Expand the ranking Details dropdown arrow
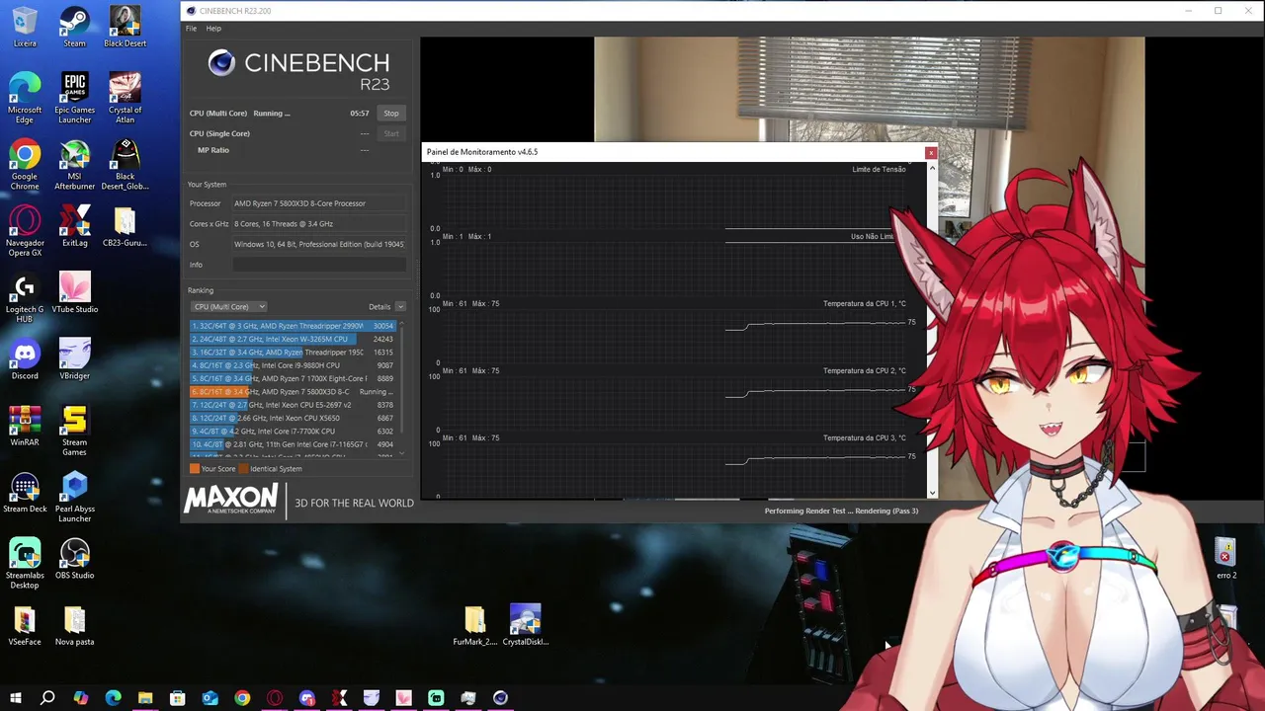This screenshot has height=711, width=1265. [x=400, y=307]
